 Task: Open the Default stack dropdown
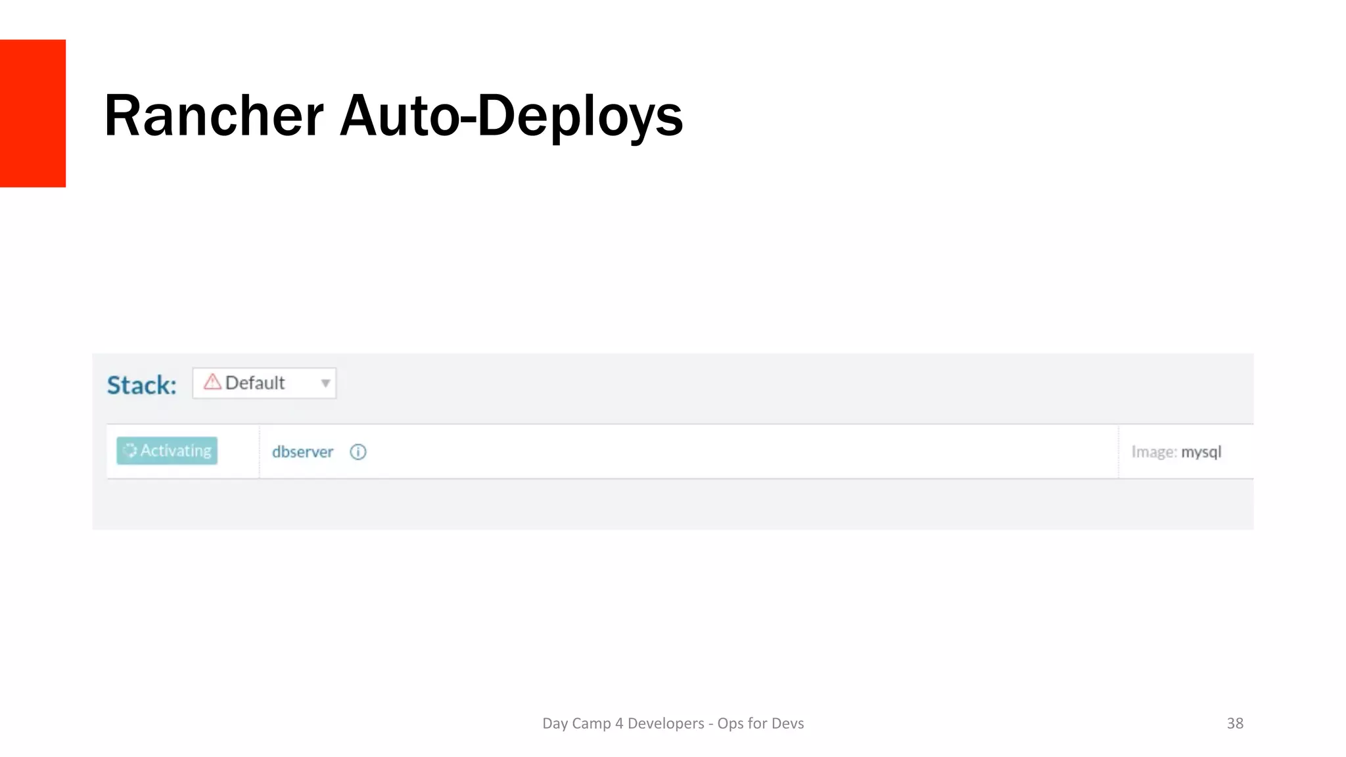tap(264, 383)
